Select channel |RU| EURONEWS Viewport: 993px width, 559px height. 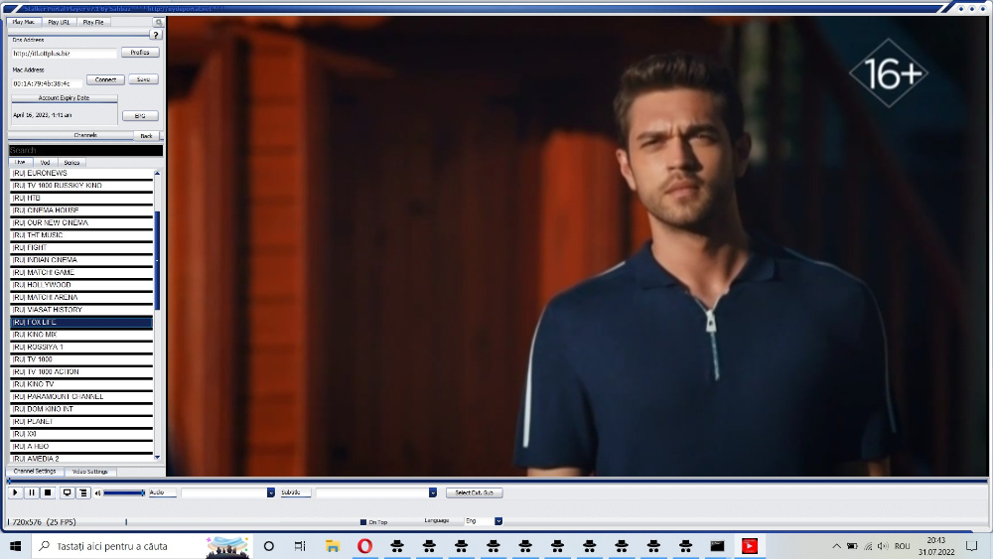point(81,173)
